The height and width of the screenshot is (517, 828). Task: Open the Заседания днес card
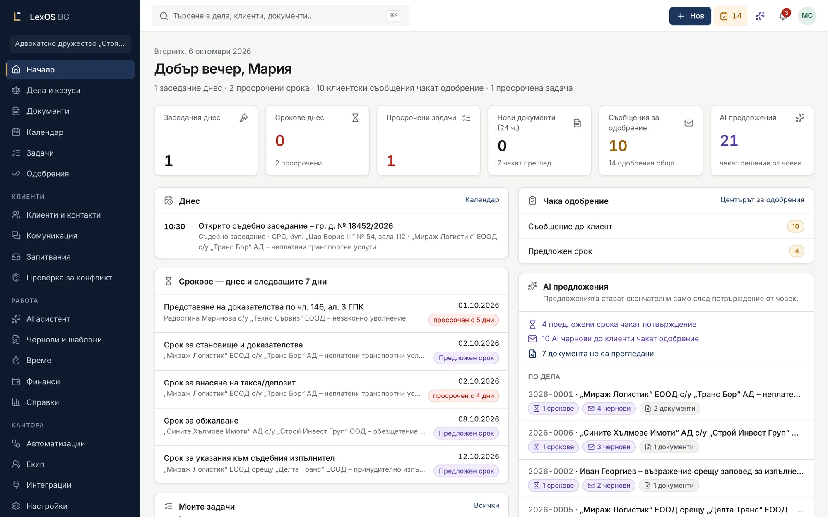pyautogui.click(x=206, y=141)
